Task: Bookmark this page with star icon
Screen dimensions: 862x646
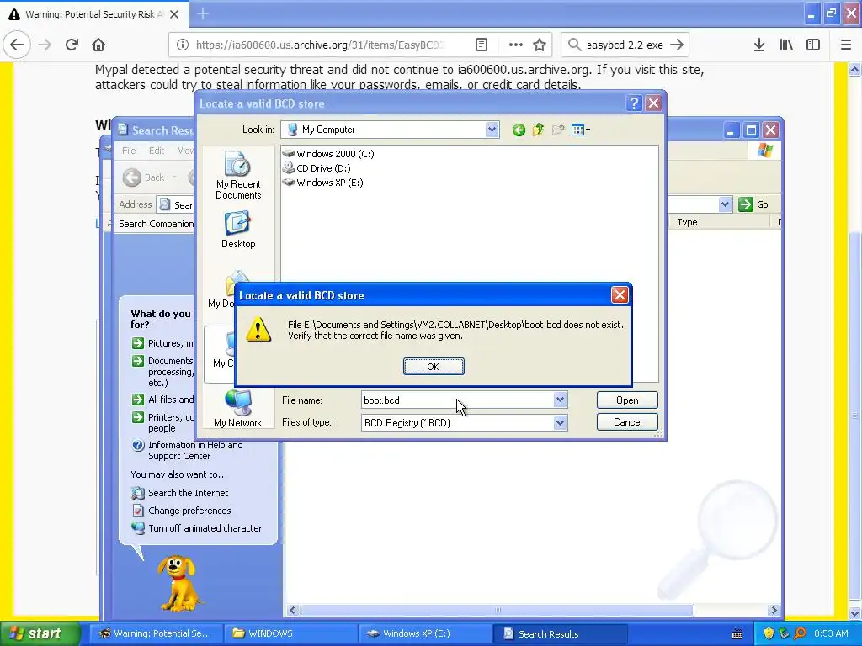Action: [x=540, y=45]
